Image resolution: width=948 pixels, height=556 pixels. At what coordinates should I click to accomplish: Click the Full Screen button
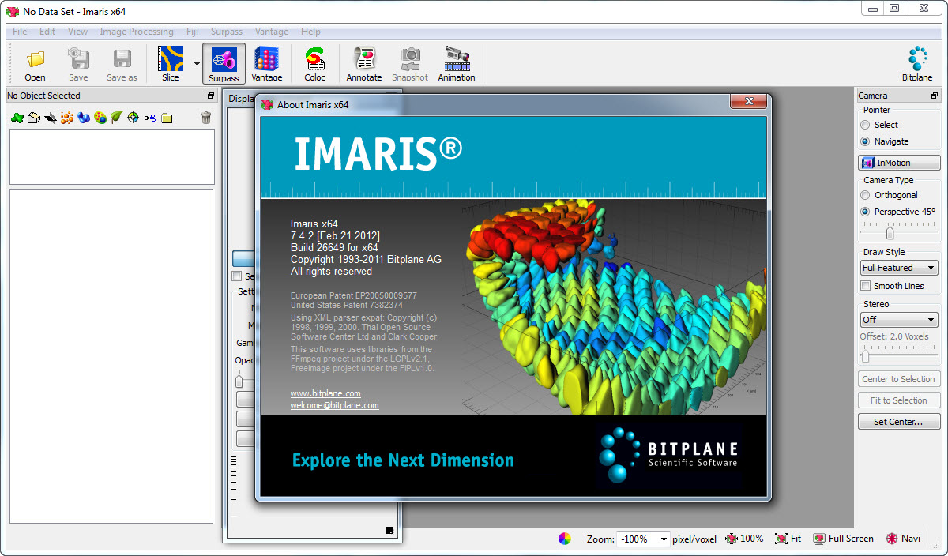(x=843, y=539)
